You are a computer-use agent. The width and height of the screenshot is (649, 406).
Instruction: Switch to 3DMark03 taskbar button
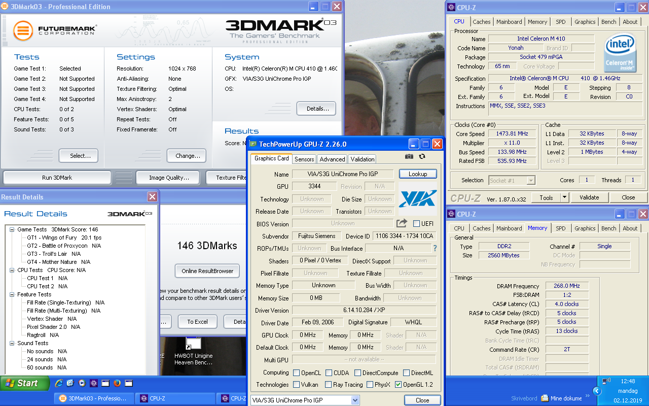pos(94,398)
